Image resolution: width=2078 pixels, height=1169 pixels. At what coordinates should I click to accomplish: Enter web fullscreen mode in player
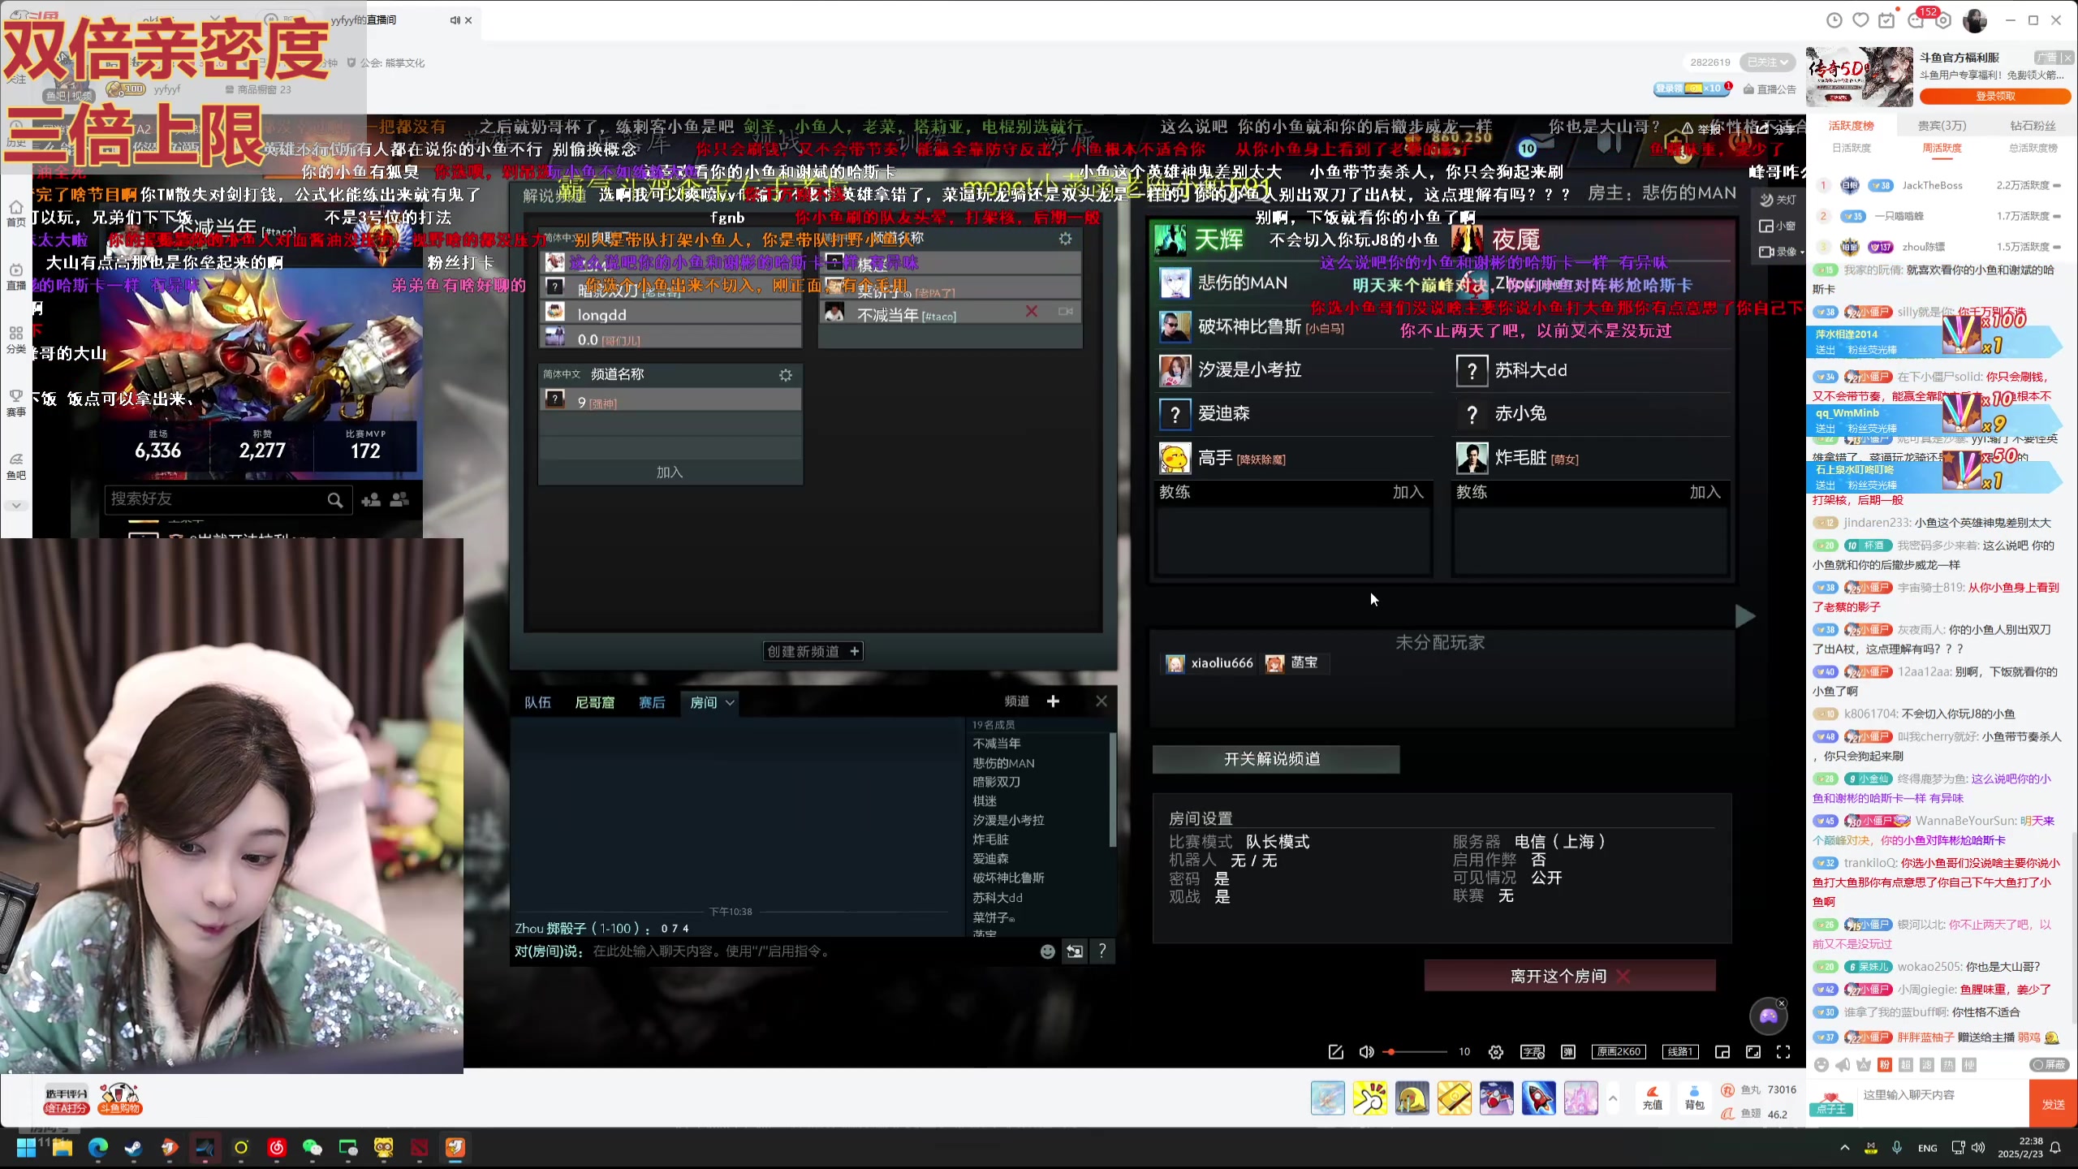(x=1753, y=1052)
